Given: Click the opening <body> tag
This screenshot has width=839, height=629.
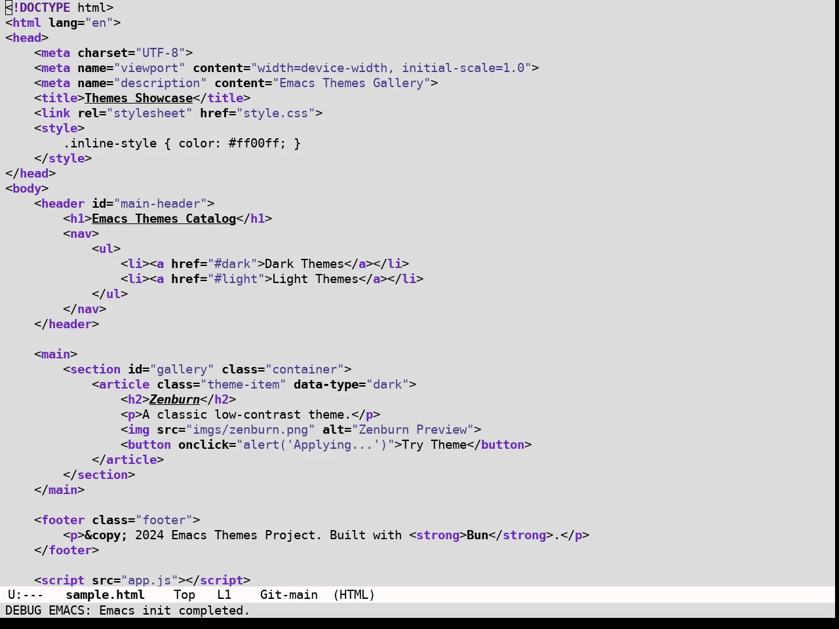Looking at the screenshot, I should [27, 189].
